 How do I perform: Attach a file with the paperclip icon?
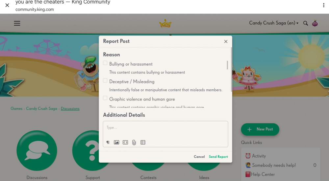134,143
